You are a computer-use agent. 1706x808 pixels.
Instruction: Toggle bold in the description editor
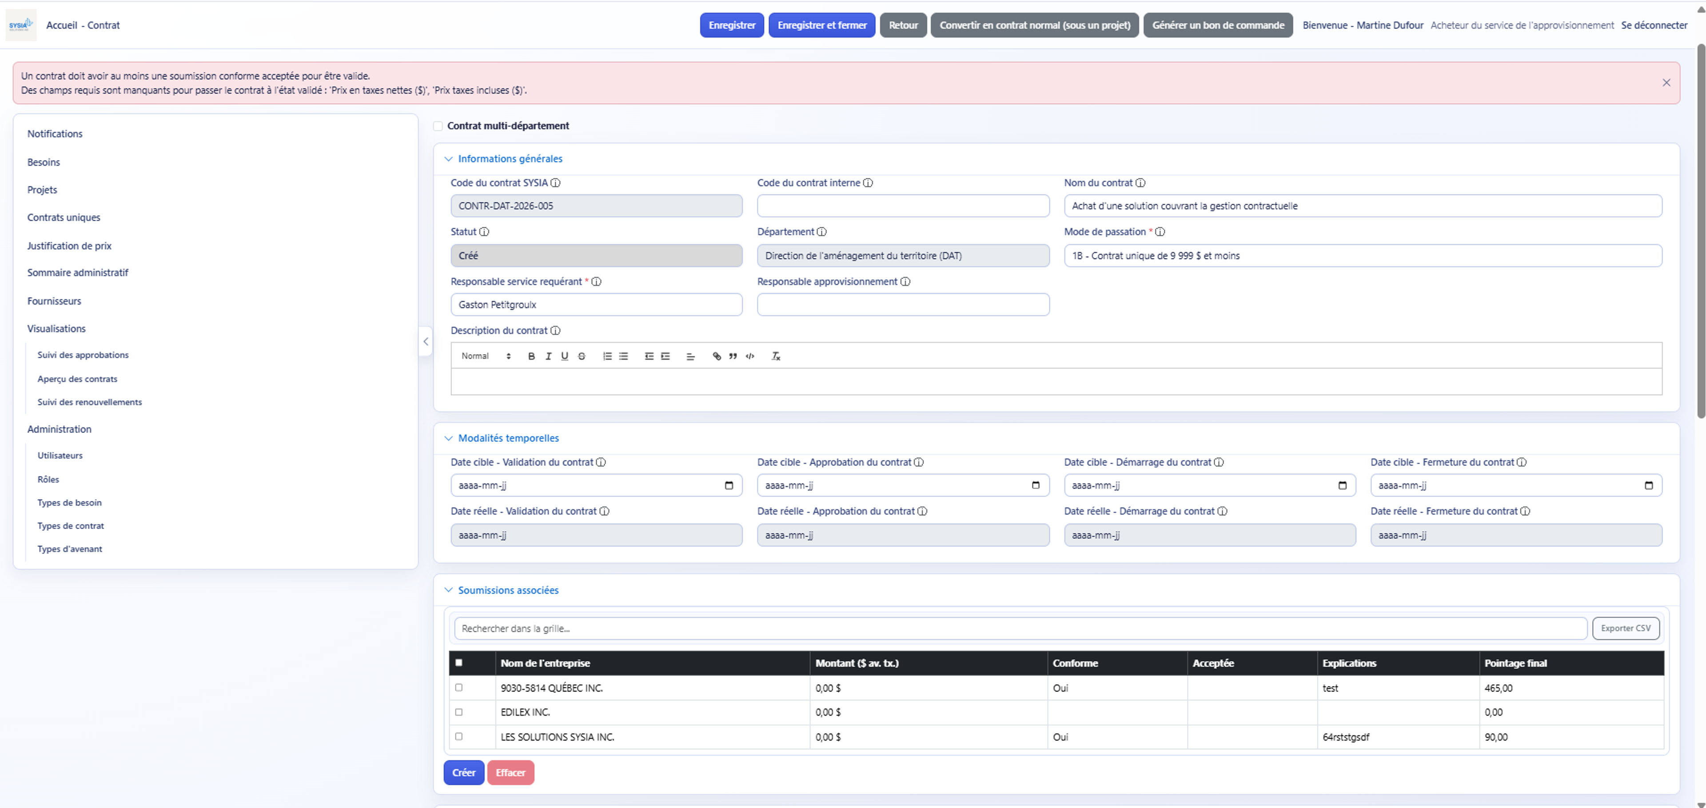[x=531, y=356]
